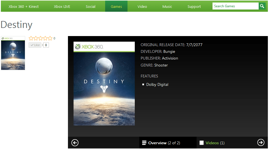
Task: Click the Dolby Digital feature item
Action: click(157, 84)
